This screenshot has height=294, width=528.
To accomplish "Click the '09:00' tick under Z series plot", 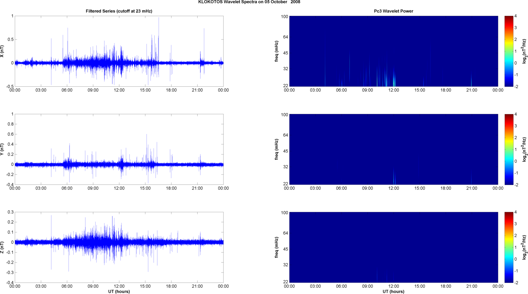I will point(93,286).
